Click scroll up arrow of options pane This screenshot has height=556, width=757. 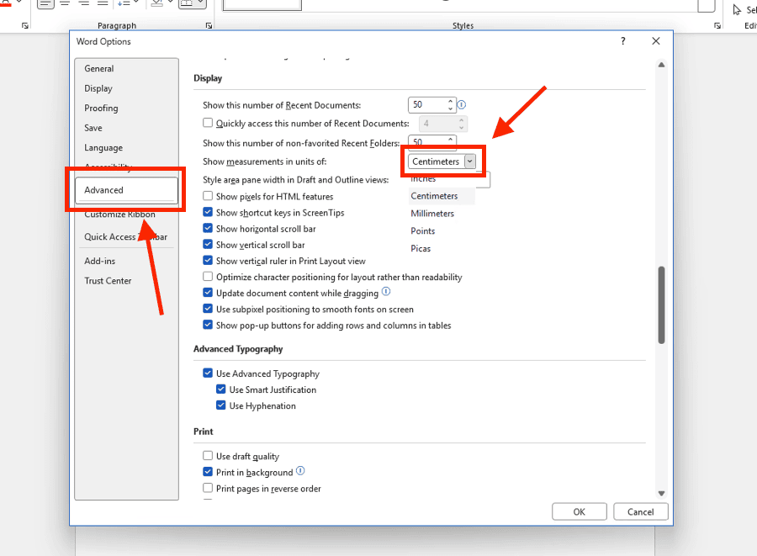point(661,65)
